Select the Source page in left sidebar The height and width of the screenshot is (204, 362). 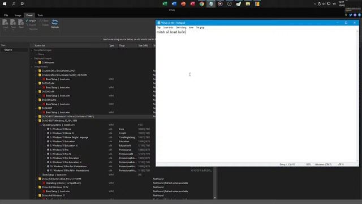8,50
